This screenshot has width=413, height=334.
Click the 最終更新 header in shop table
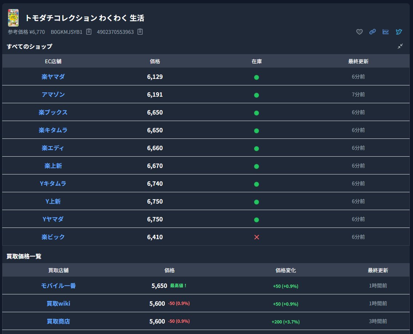(358, 61)
